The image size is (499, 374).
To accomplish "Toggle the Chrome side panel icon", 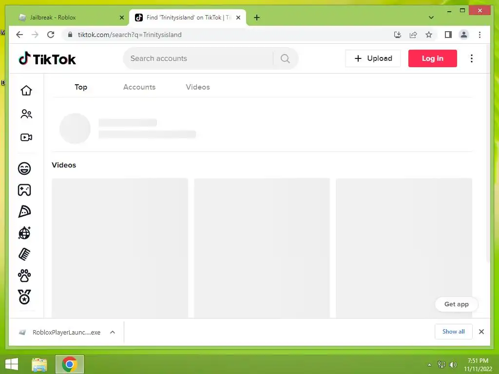I will coord(448,35).
